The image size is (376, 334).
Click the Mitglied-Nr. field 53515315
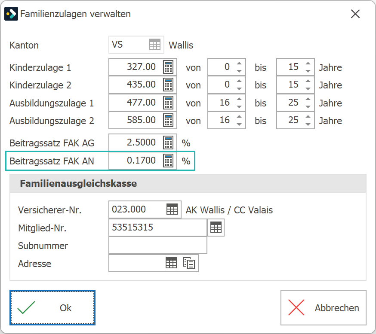coord(158,227)
